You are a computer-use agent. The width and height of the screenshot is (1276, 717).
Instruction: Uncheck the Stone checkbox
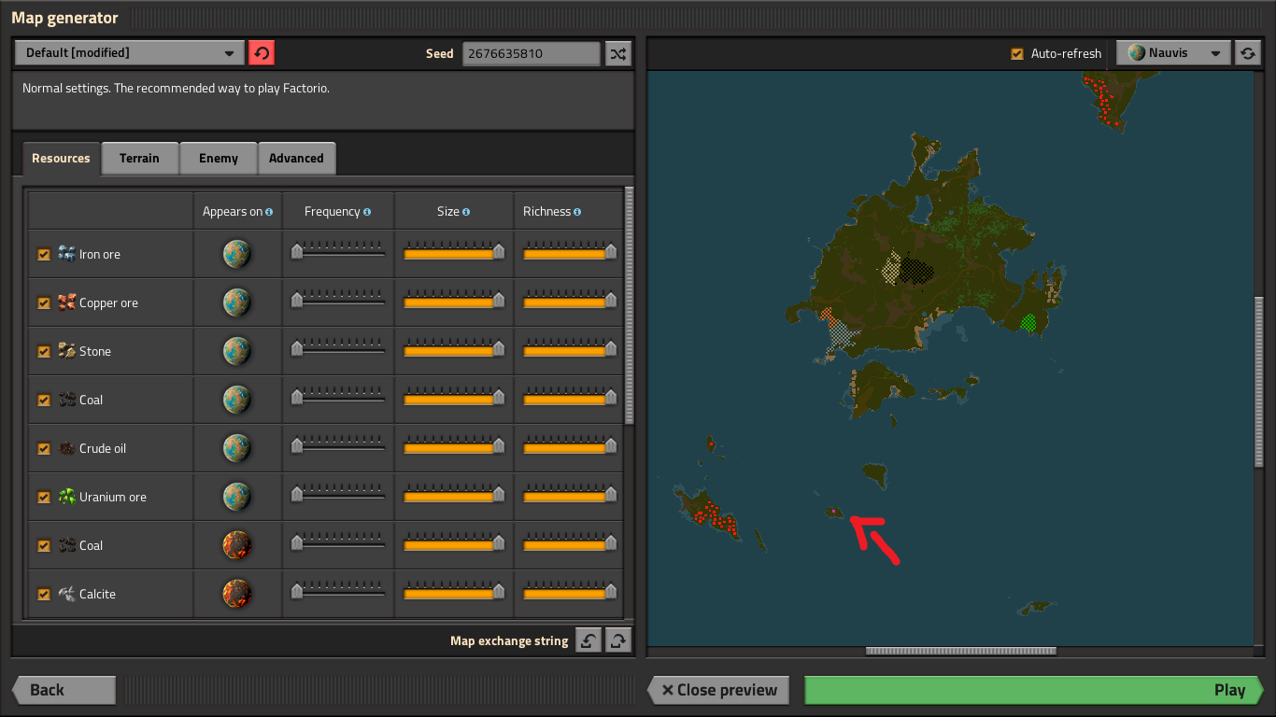(x=43, y=351)
